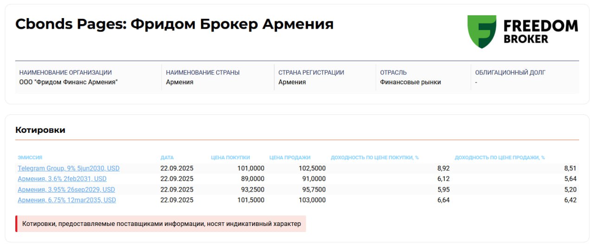Screen dimensions: 594x244
Task: Click the Cbonds Pages page title
Action: point(174,24)
